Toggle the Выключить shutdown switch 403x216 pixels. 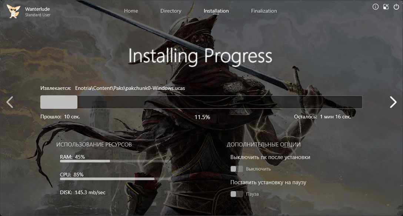point(237,169)
